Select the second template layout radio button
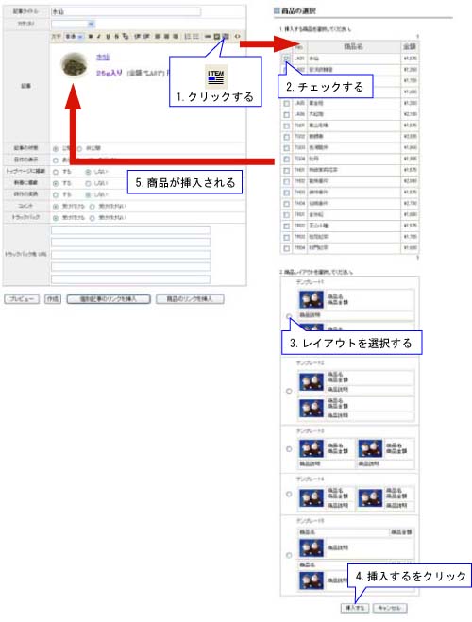 pos(289,391)
